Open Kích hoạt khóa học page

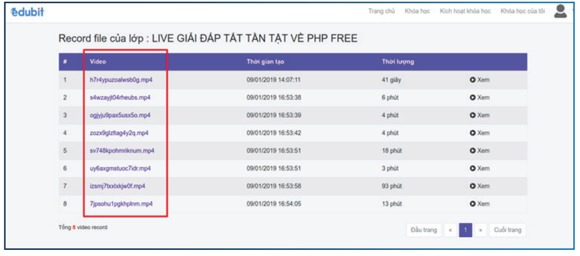465,11
